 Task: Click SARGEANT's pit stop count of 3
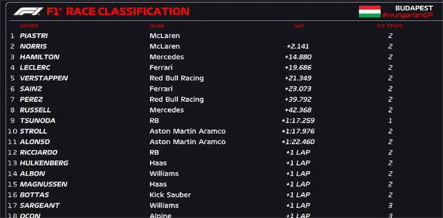390,205
